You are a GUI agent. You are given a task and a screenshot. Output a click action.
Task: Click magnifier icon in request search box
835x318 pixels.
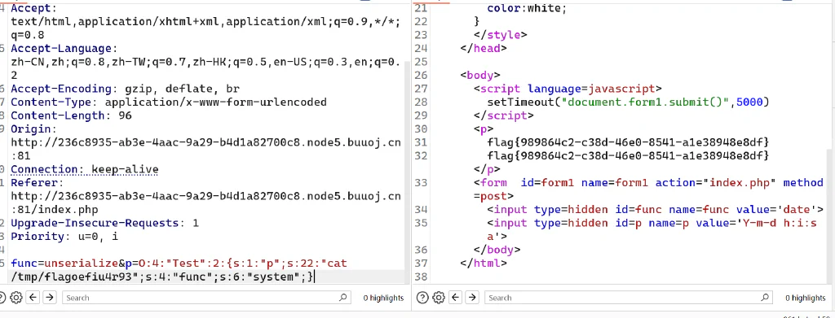pyautogui.click(x=343, y=298)
